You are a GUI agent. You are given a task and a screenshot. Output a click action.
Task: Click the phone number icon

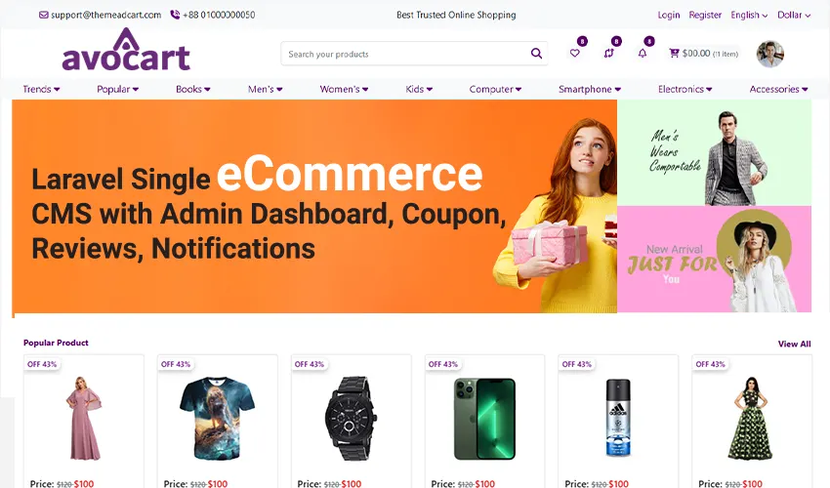175,15
